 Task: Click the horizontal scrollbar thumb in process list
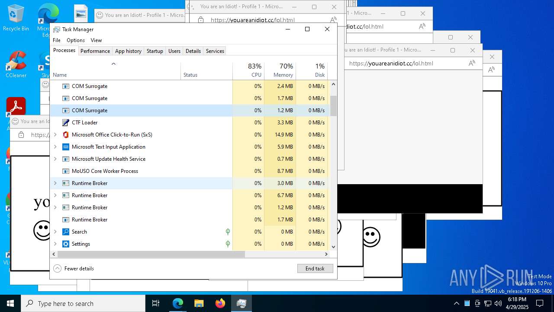coord(151,254)
